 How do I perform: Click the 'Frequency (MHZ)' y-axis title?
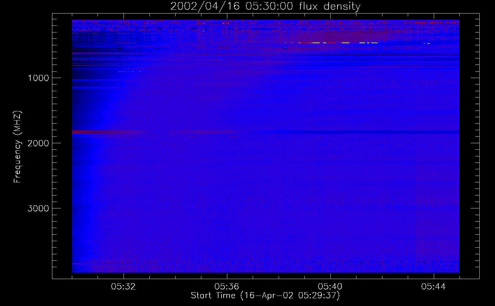[x=17, y=147]
